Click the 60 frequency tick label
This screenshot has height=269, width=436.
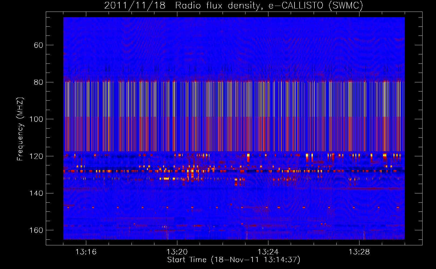coord(38,45)
